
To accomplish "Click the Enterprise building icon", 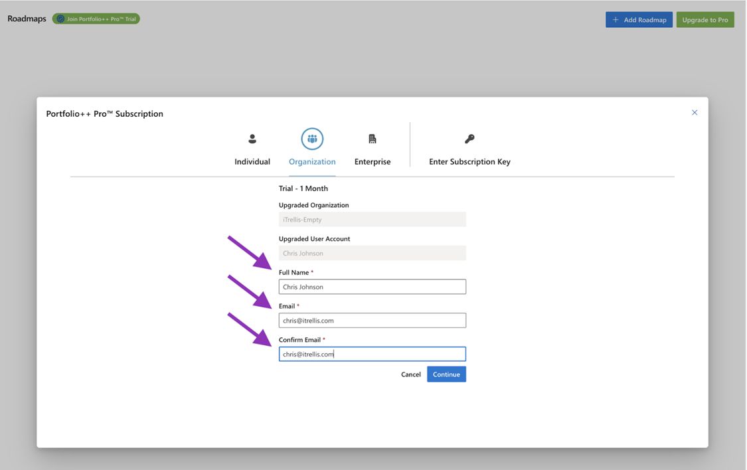I will [x=373, y=139].
